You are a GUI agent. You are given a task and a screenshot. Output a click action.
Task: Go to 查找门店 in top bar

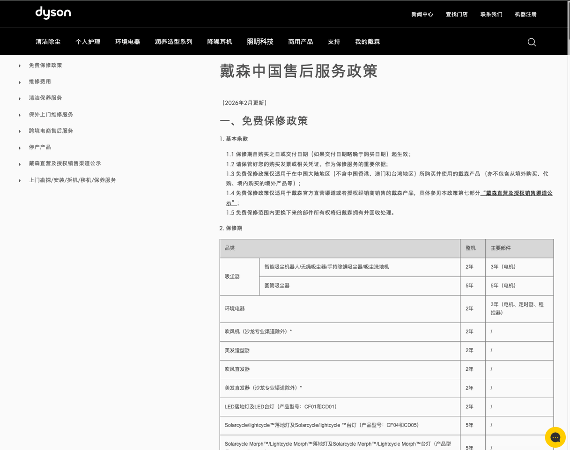pyautogui.click(x=457, y=15)
